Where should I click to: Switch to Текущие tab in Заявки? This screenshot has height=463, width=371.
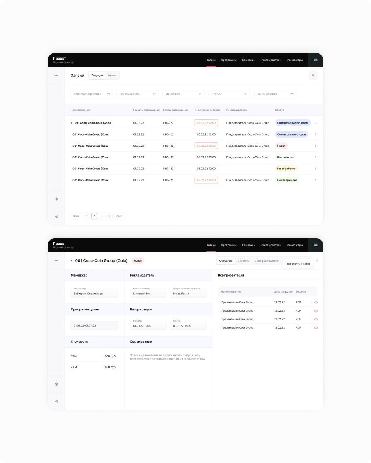pos(97,76)
